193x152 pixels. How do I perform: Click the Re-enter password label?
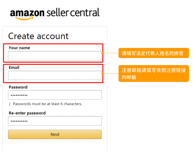(x=27, y=113)
